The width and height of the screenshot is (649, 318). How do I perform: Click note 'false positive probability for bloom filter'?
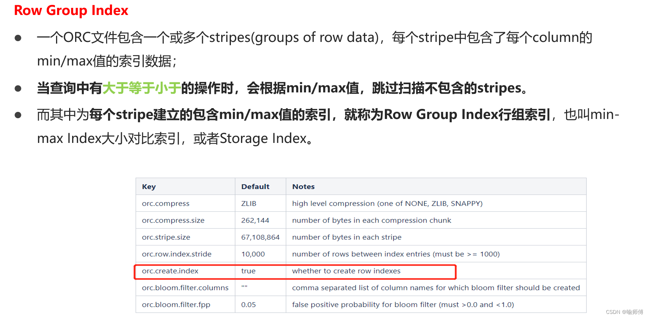364,305
